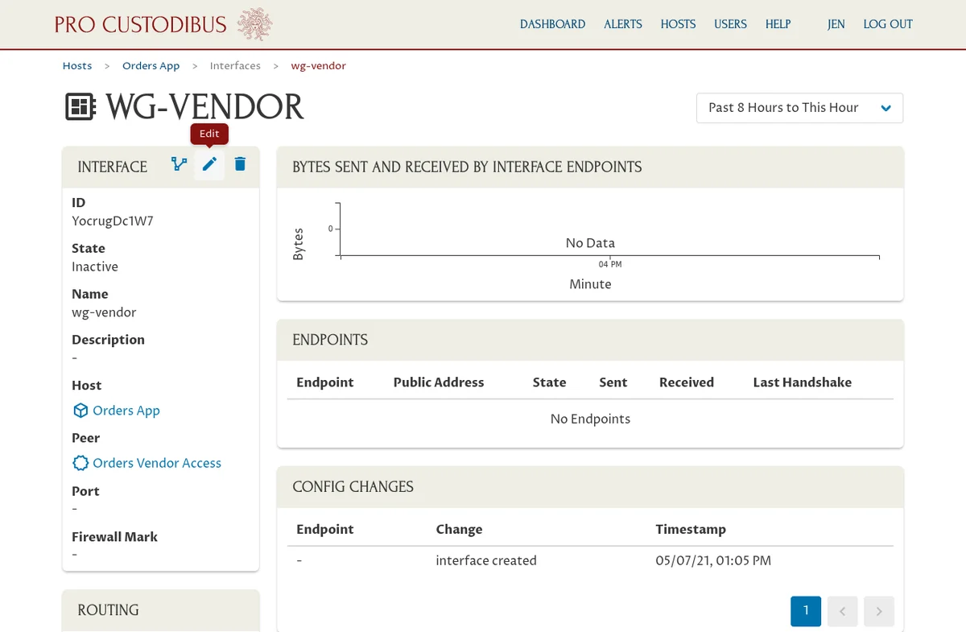Click the Log Out link
Screen dimensions: 966x632
[x=888, y=24]
